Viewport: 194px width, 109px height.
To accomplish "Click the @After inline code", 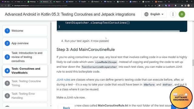I will click(x=167, y=85).
